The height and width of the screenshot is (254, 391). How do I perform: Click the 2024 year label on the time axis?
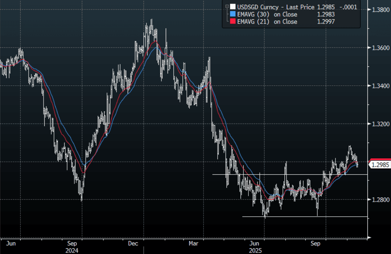coord(72,250)
